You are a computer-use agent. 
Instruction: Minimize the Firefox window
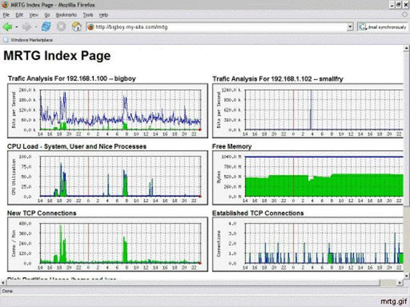392,5
